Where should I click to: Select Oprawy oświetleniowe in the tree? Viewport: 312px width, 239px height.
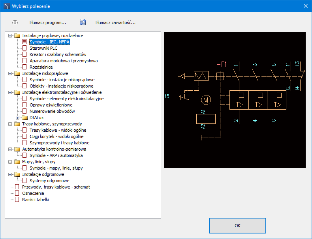pyautogui.click(x=51, y=105)
